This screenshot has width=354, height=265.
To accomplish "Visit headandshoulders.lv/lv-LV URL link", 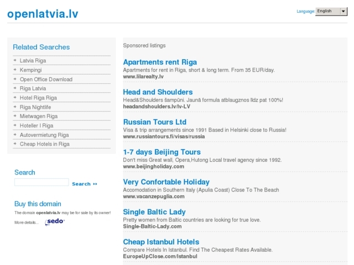I will [x=157, y=107].
